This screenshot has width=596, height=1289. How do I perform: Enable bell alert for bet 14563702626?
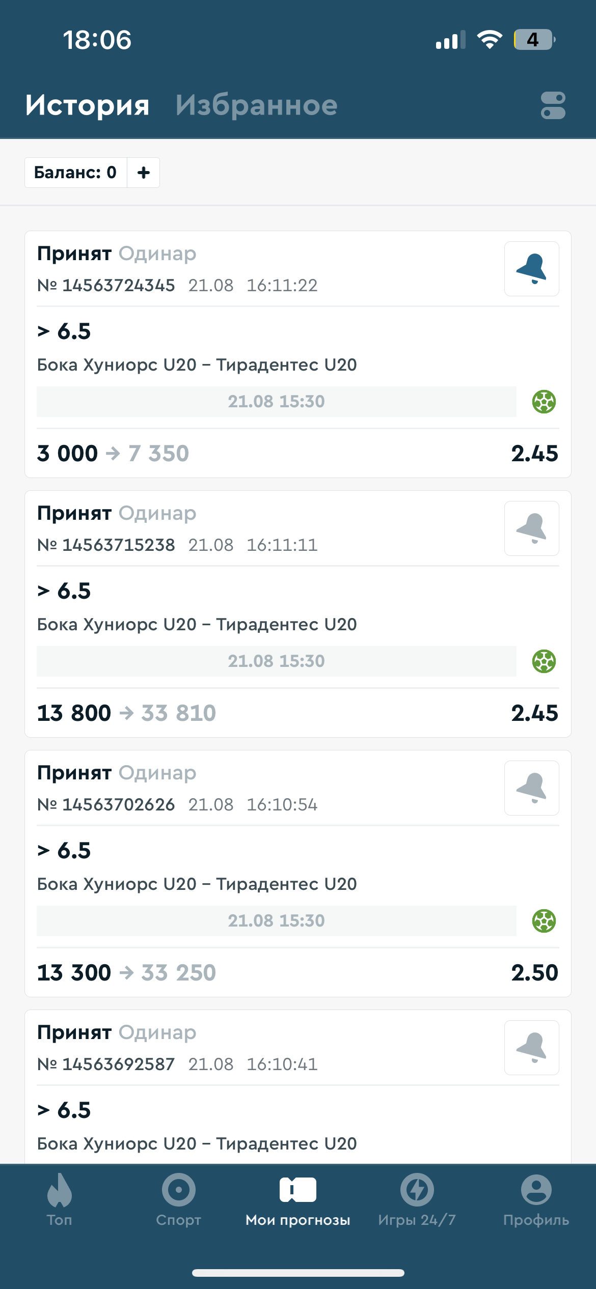[x=531, y=788]
